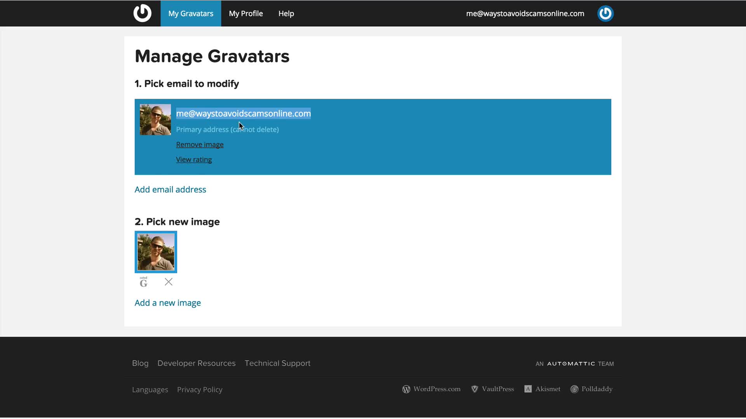Viewport: 746px width, 419px height.
Task: Click Primary address (cannot delete) text
Action: click(x=227, y=130)
